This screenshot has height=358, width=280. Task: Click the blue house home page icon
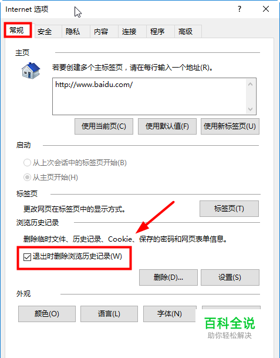[31, 71]
